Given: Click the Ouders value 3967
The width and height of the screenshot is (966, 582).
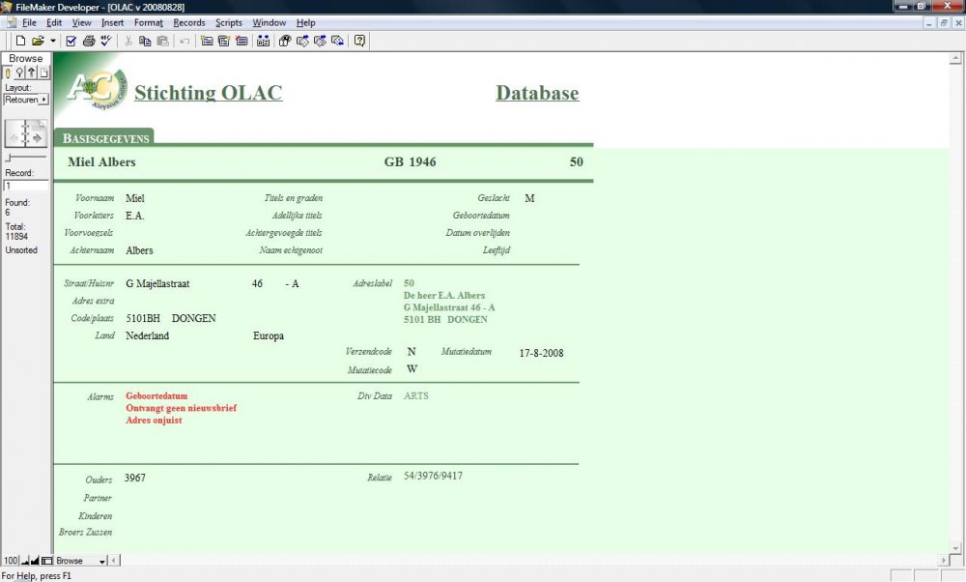Looking at the screenshot, I should point(135,478).
